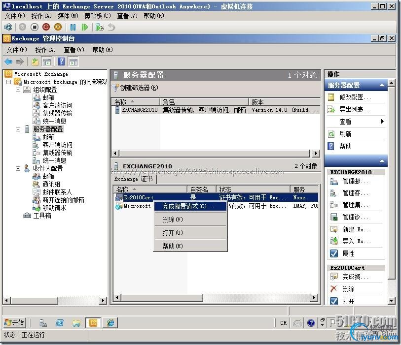Click 修改配置 action link
Image resolution: width=401 pixels, height=345 pixels.
point(355,97)
